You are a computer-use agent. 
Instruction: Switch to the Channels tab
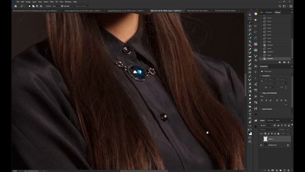270,120
